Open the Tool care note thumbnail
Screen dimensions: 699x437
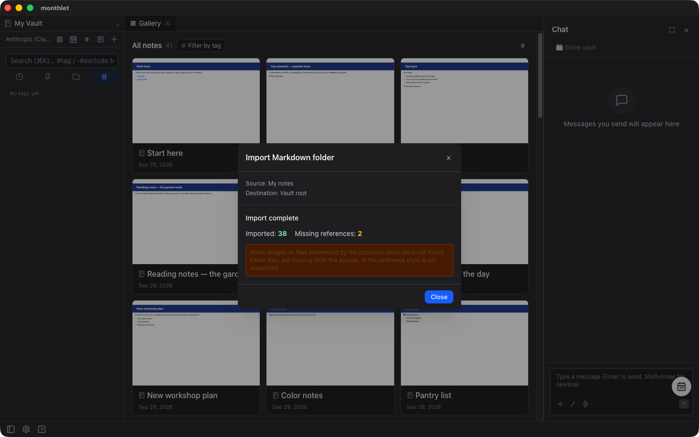465,101
